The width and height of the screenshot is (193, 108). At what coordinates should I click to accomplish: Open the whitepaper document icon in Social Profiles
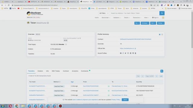coord(135,53)
